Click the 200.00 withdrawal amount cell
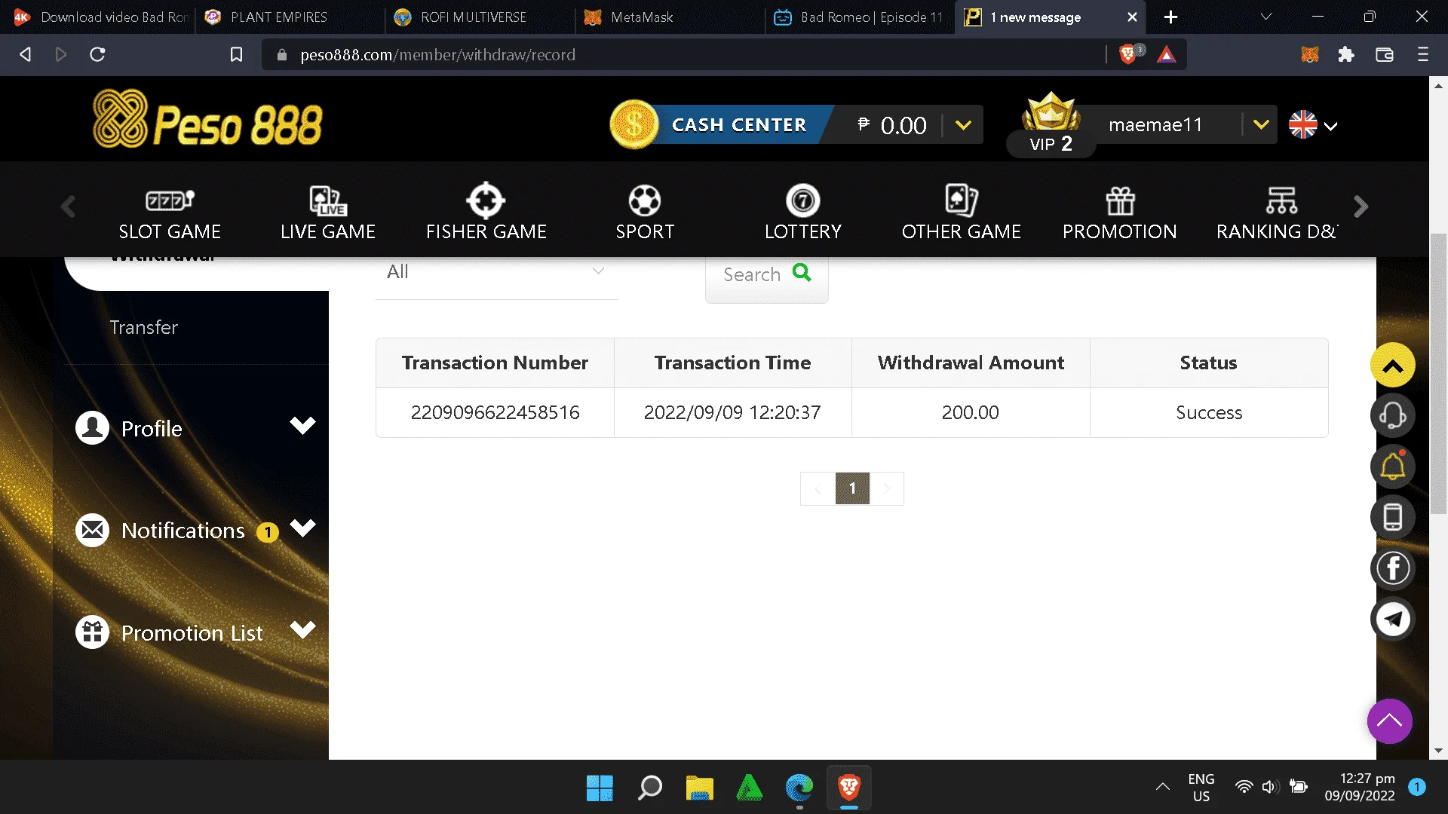This screenshot has height=814, width=1448. 970,412
